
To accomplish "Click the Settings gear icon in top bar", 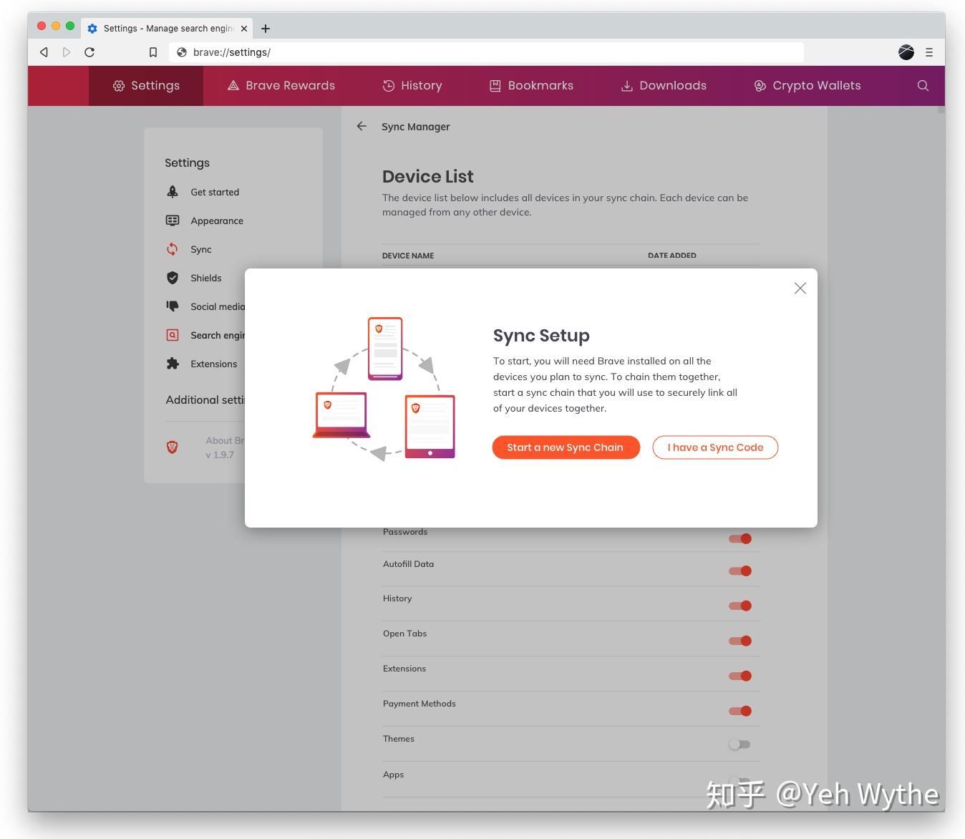I will click(119, 86).
